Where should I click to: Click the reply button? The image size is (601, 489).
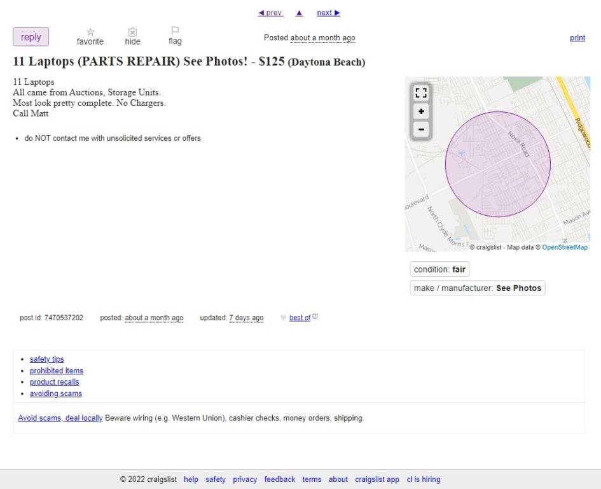click(31, 37)
